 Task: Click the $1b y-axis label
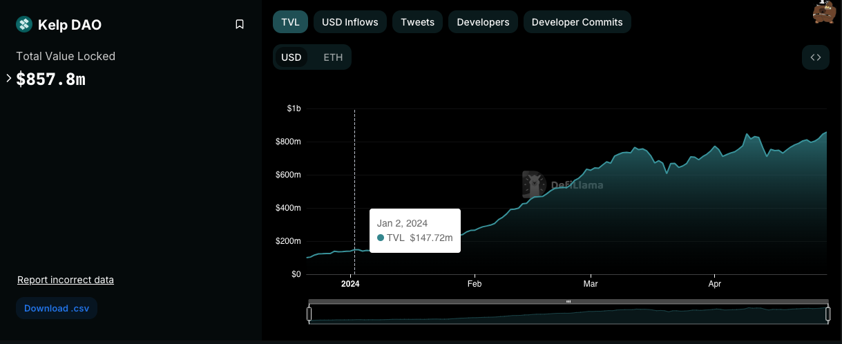294,108
